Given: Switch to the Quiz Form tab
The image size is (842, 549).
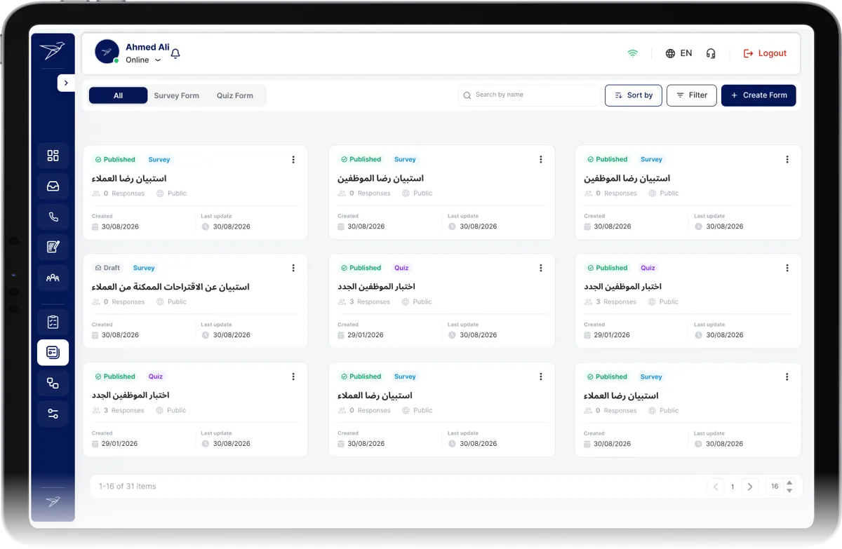Looking at the screenshot, I should (234, 95).
